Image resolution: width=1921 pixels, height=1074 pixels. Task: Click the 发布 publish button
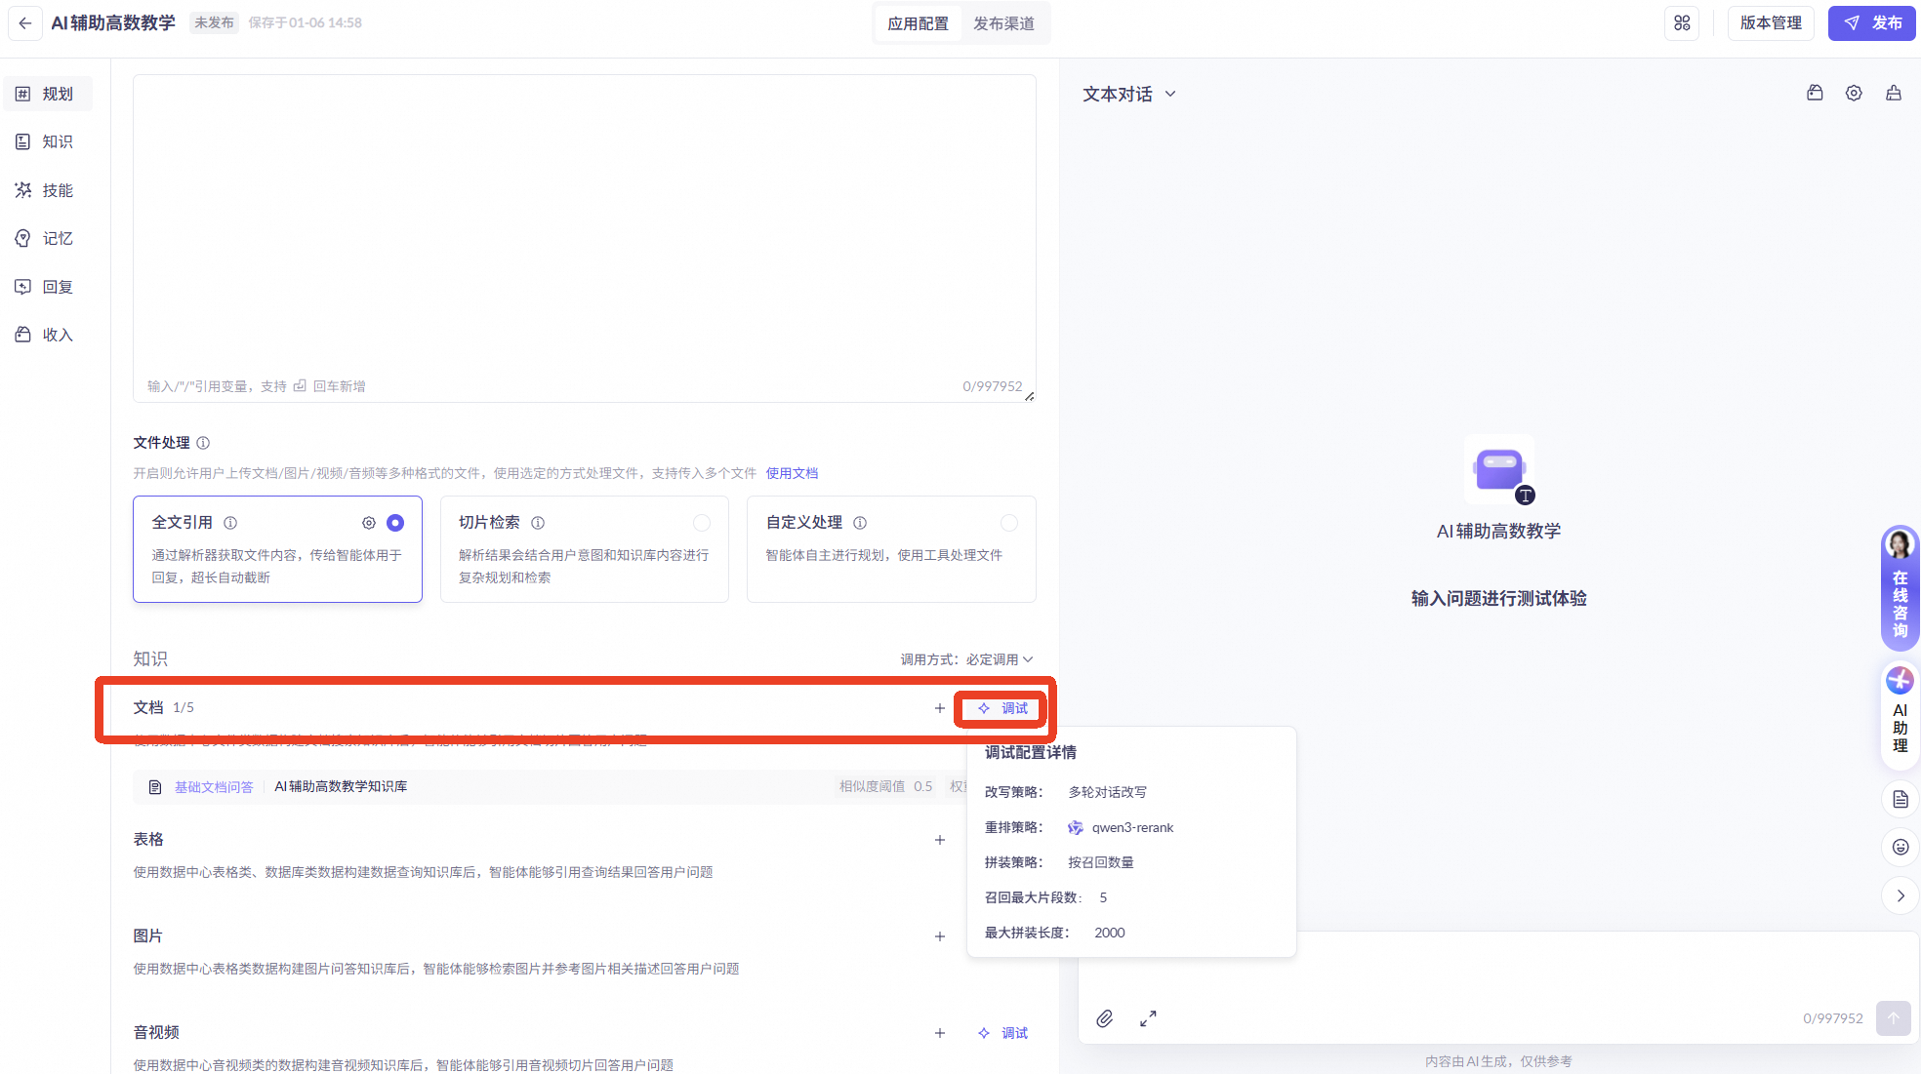tap(1871, 23)
